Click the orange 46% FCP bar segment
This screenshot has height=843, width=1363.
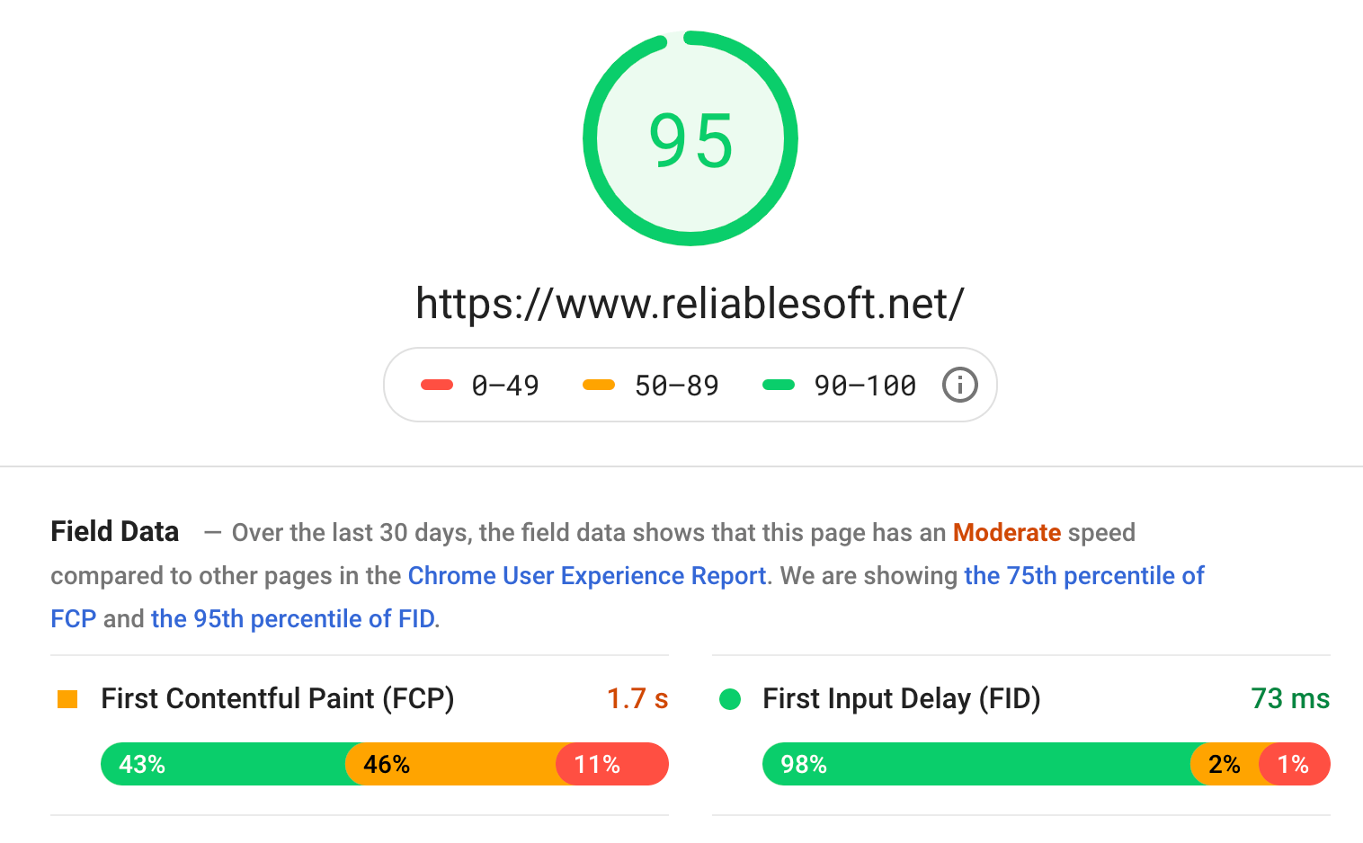click(x=451, y=764)
